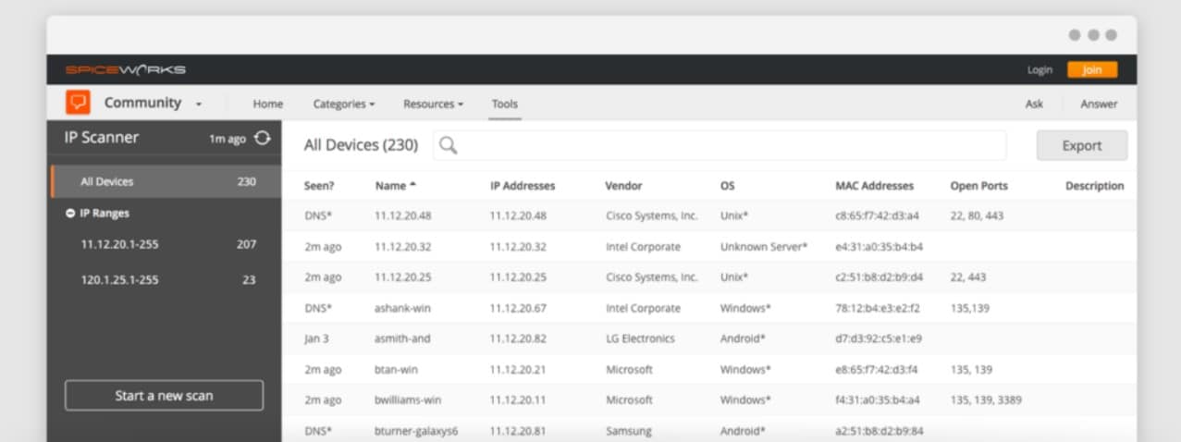Go to the Home menu item
1181x442 pixels.
tap(268, 104)
